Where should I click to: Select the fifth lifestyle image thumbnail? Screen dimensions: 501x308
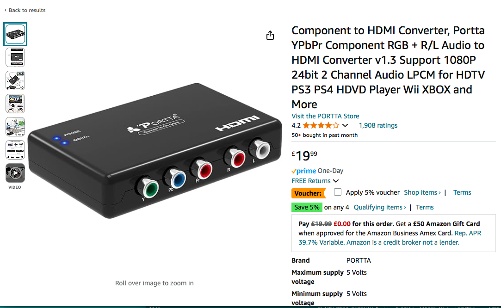(15, 127)
